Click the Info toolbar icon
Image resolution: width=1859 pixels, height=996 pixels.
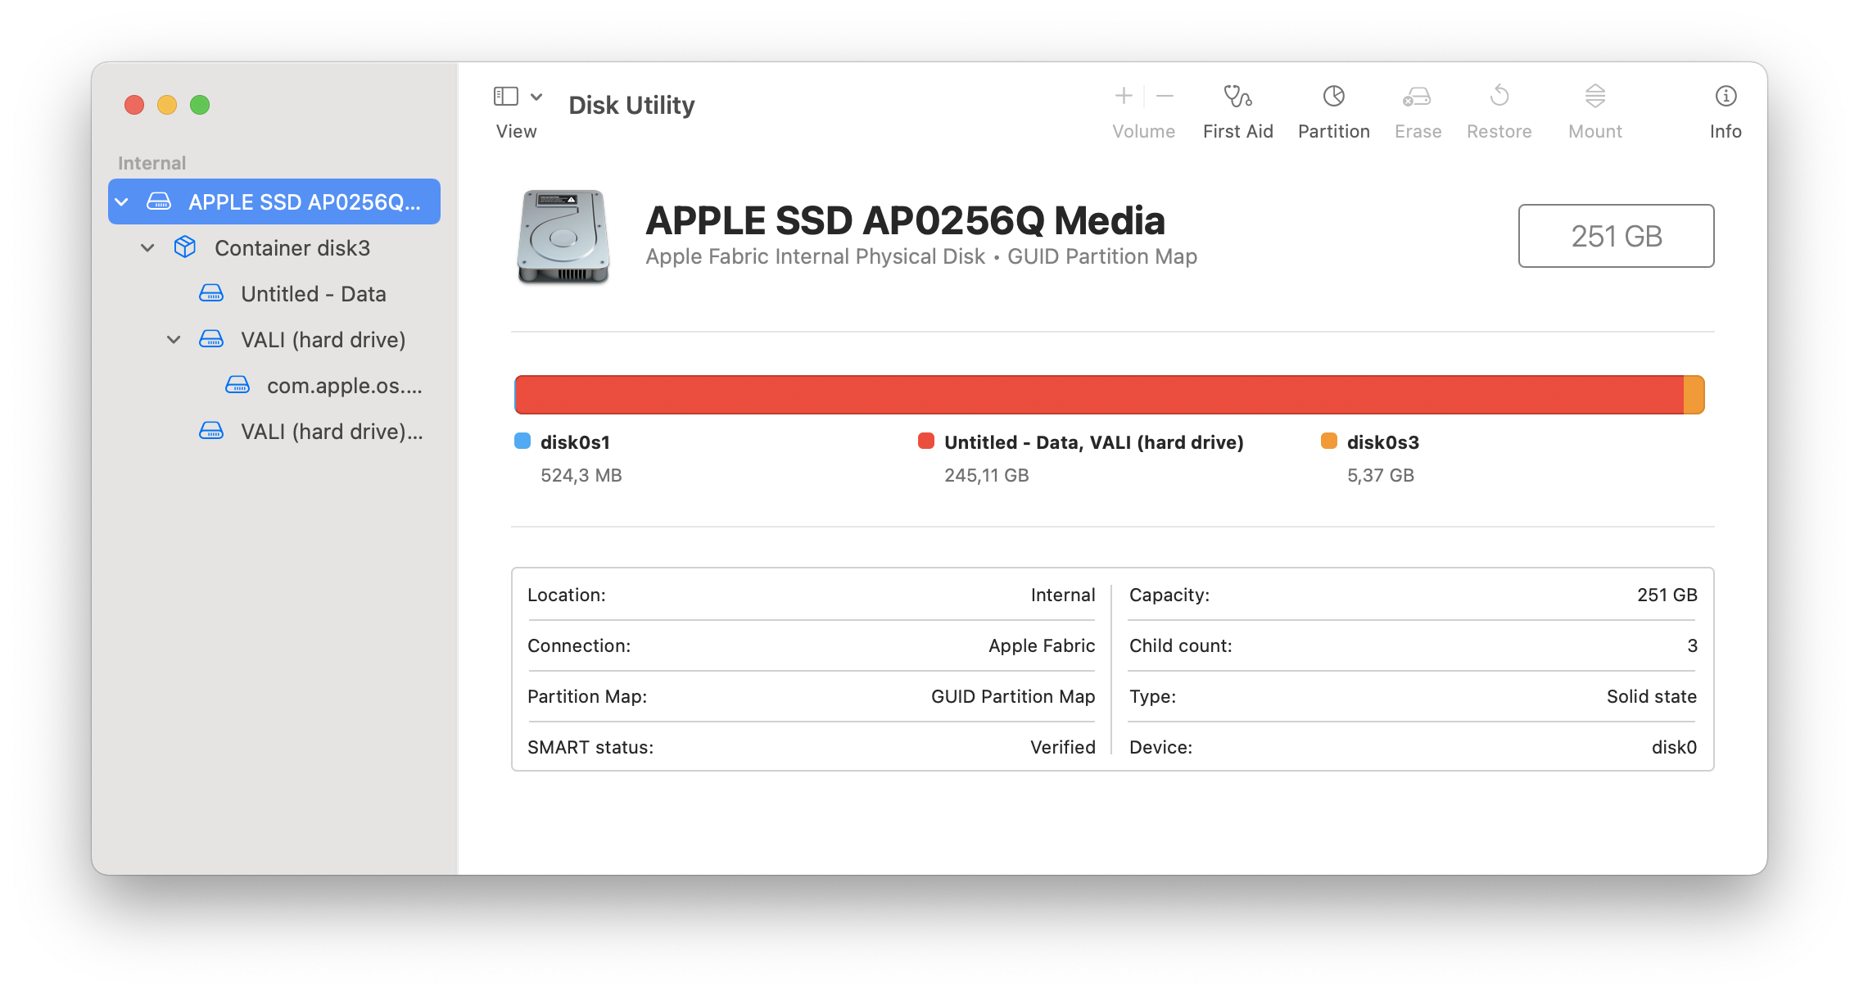[x=1725, y=97]
